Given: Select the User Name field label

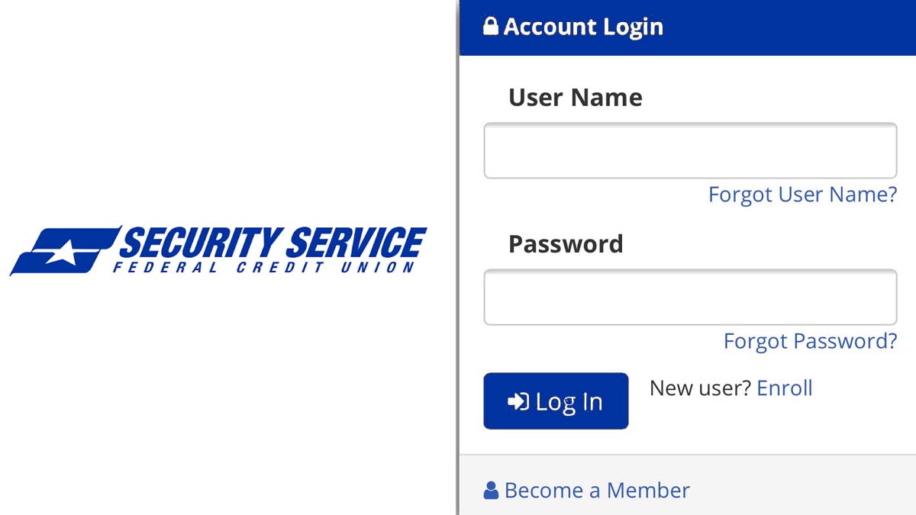Looking at the screenshot, I should 575,97.
